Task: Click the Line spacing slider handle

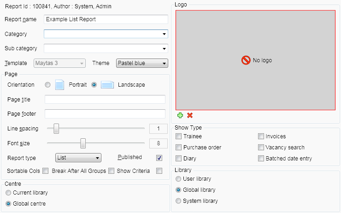Action: pos(56,129)
